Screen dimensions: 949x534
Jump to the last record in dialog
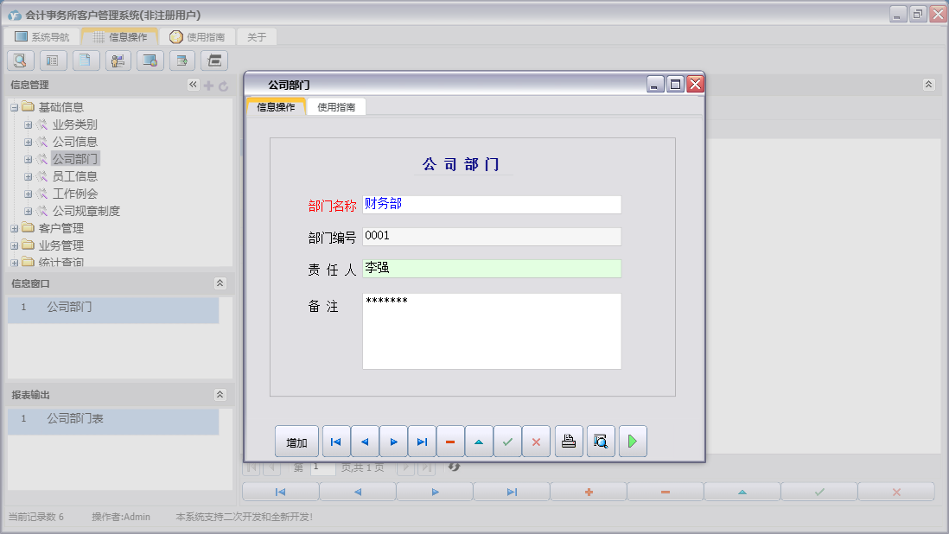point(422,442)
